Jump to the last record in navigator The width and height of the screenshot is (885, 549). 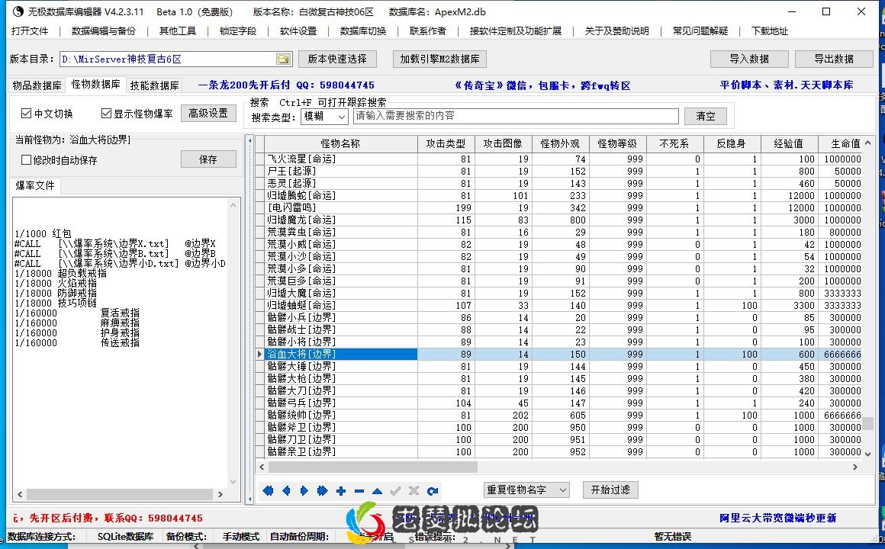click(x=322, y=491)
